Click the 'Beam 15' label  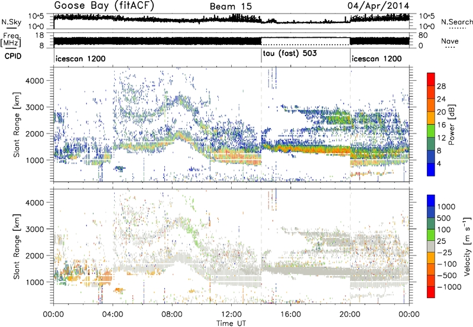pyautogui.click(x=231, y=6)
